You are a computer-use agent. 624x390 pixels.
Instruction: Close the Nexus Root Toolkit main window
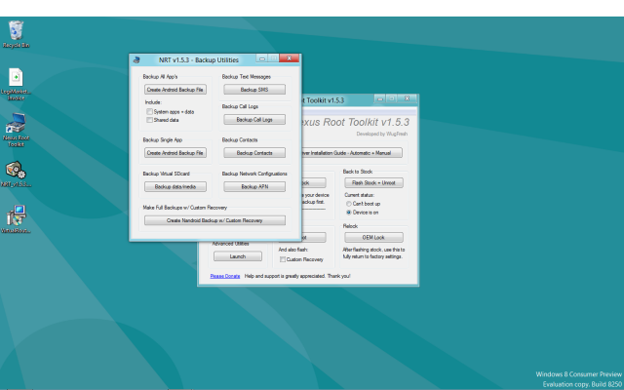click(x=407, y=98)
